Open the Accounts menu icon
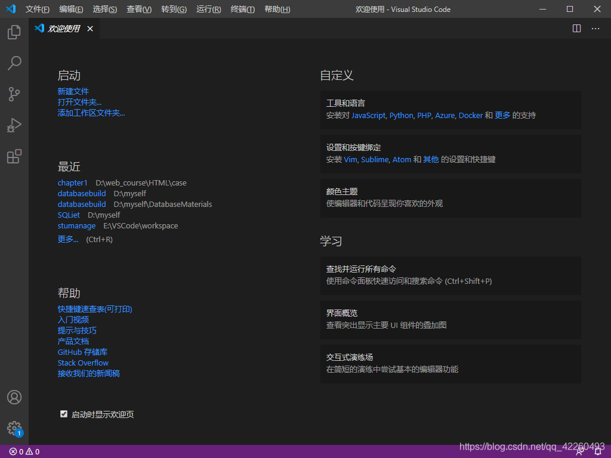 (14, 397)
